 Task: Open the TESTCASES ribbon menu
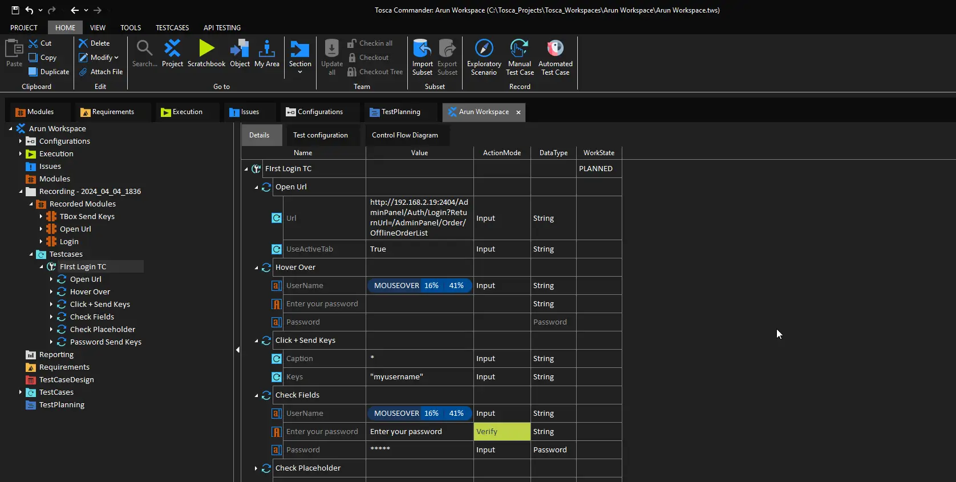172,27
